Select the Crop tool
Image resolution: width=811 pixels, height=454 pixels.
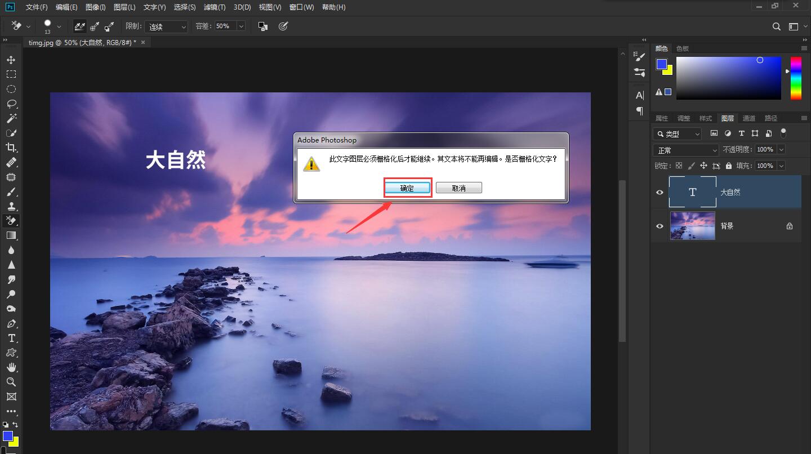pos(11,148)
